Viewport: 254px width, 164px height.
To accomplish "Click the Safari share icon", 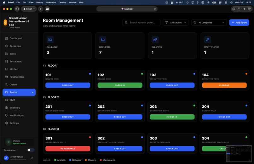I will (239, 9).
